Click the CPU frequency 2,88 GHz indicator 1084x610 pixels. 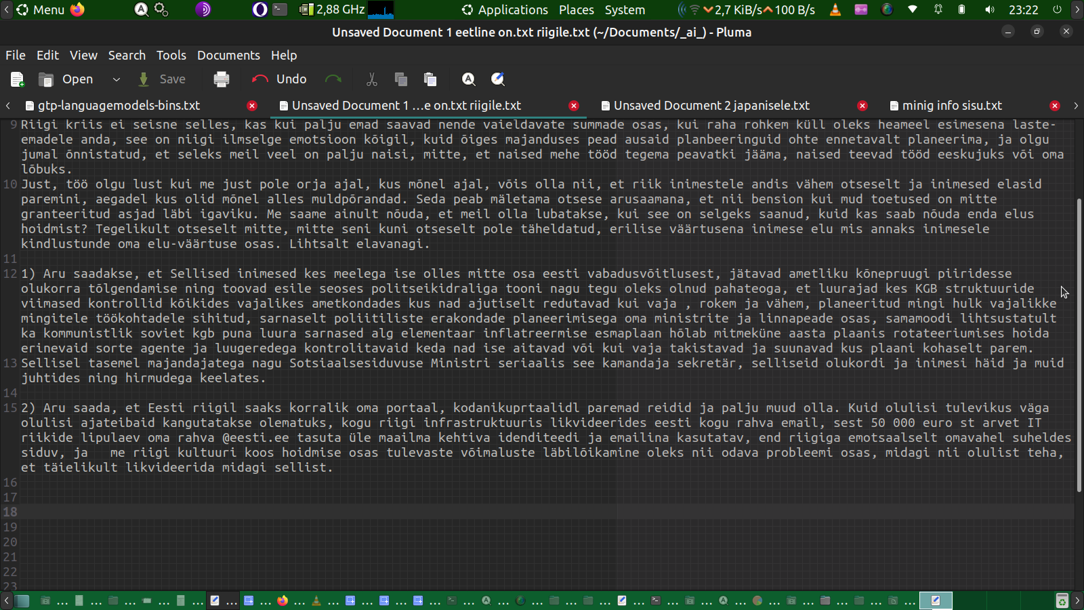[333, 9]
